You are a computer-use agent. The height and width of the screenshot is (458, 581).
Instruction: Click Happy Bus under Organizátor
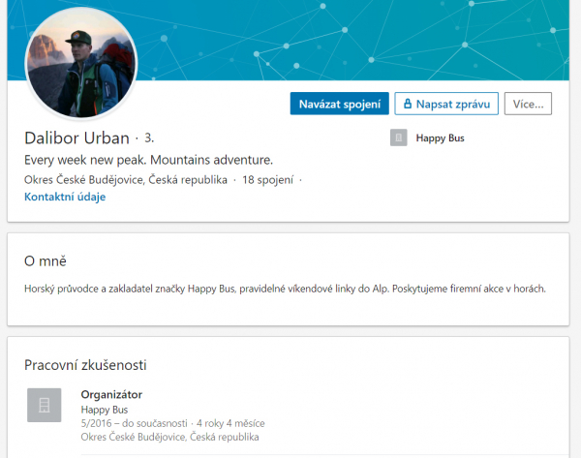pos(105,410)
